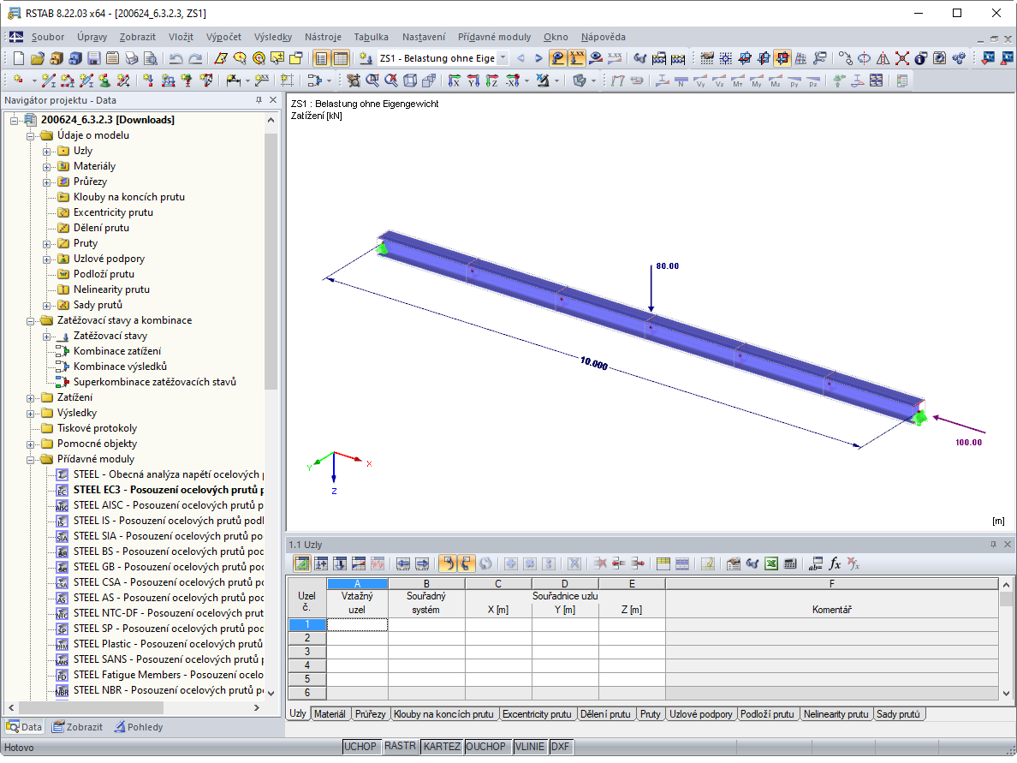Toggle show loads button

click(557, 58)
